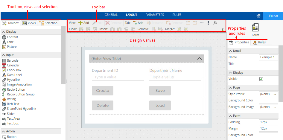Switch to the Rules tab
This screenshot has width=283, height=140.
259,42
